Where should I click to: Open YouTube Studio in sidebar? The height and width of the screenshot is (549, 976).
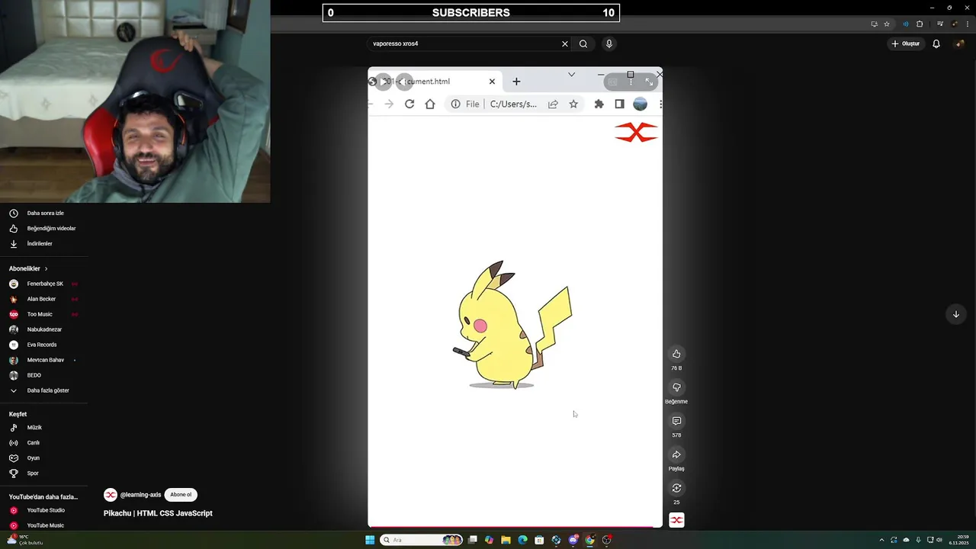tap(44, 510)
